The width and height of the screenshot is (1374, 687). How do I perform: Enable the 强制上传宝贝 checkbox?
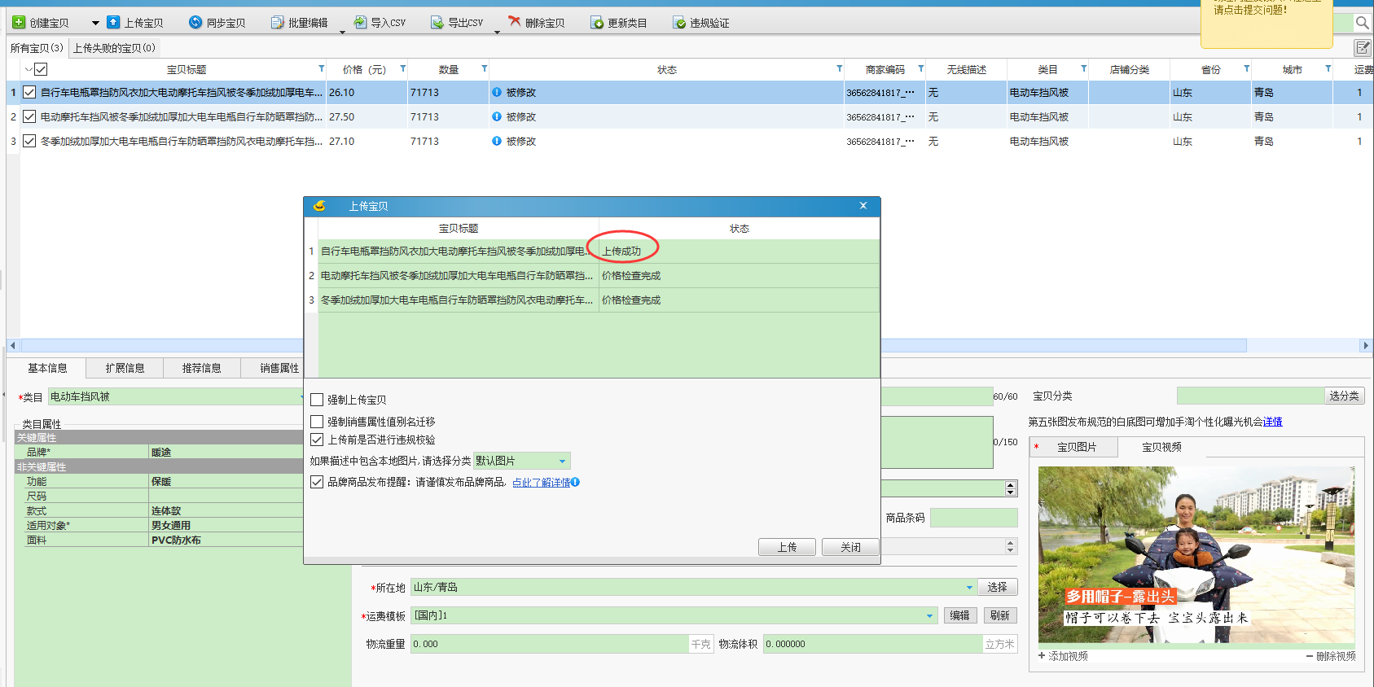[318, 400]
